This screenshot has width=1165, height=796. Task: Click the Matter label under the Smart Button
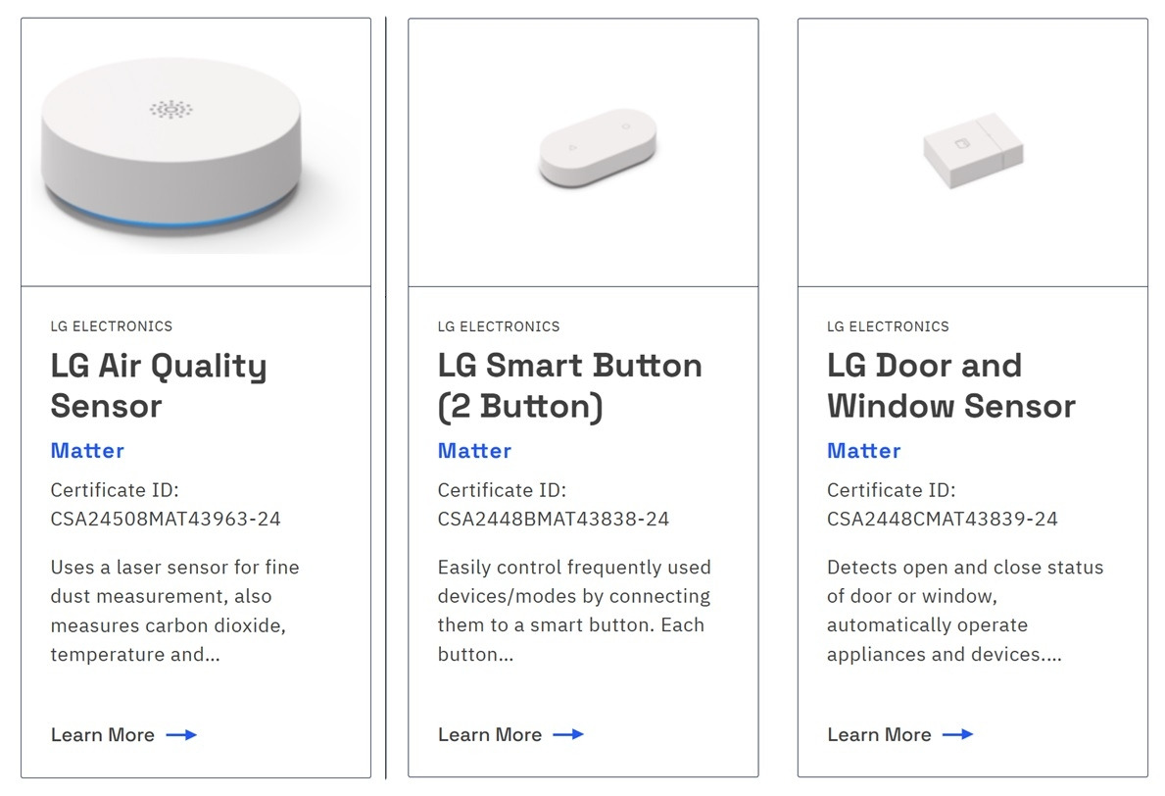pyautogui.click(x=474, y=451)
